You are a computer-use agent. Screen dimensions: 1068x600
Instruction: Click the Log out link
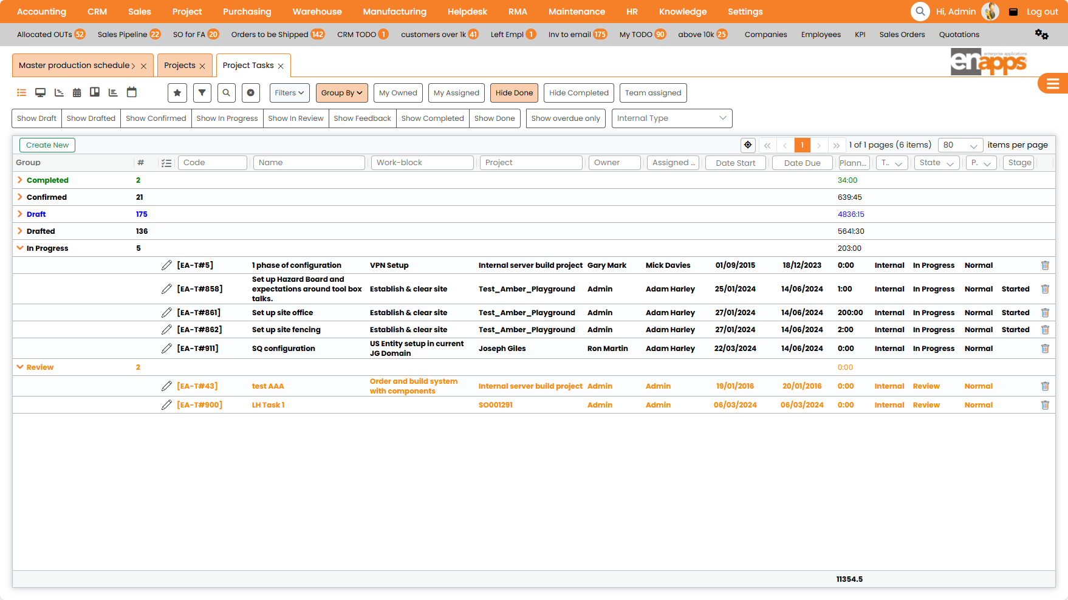click(x=1042, y=12)
